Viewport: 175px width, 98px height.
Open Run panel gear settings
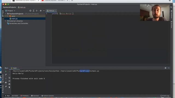pyautogui.click(x=165, y=68)
